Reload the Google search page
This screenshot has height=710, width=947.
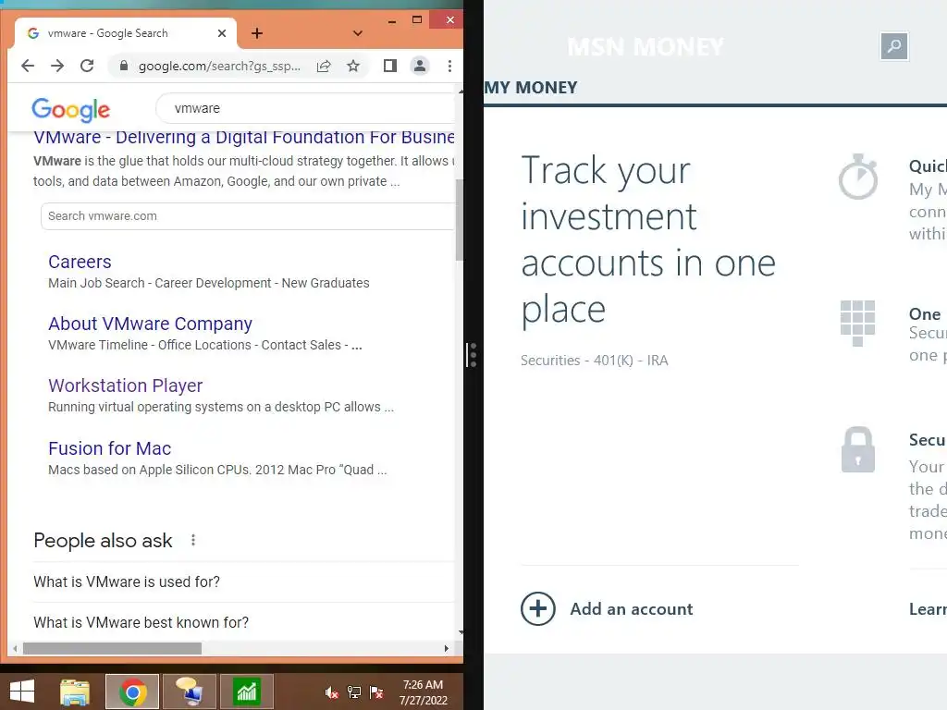[87, 66]
